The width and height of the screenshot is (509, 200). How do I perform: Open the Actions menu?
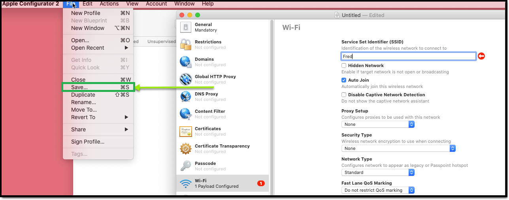click(x=109, y=4)
